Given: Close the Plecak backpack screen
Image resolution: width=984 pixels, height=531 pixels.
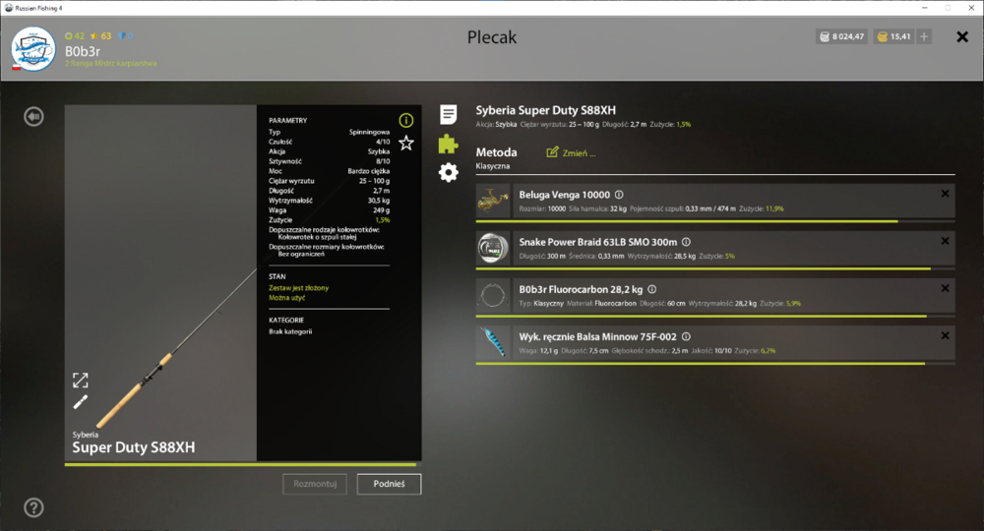Looking at the screenshot, I should tap(962, 37).
